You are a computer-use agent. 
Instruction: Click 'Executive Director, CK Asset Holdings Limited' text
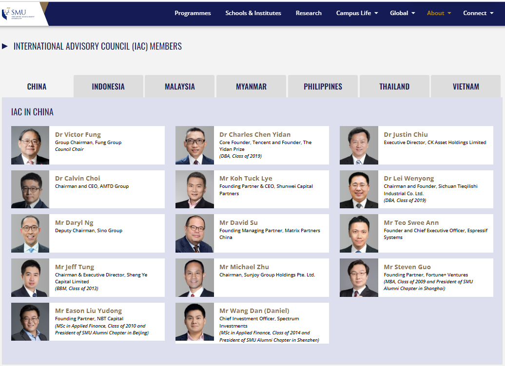coord(435,143)
